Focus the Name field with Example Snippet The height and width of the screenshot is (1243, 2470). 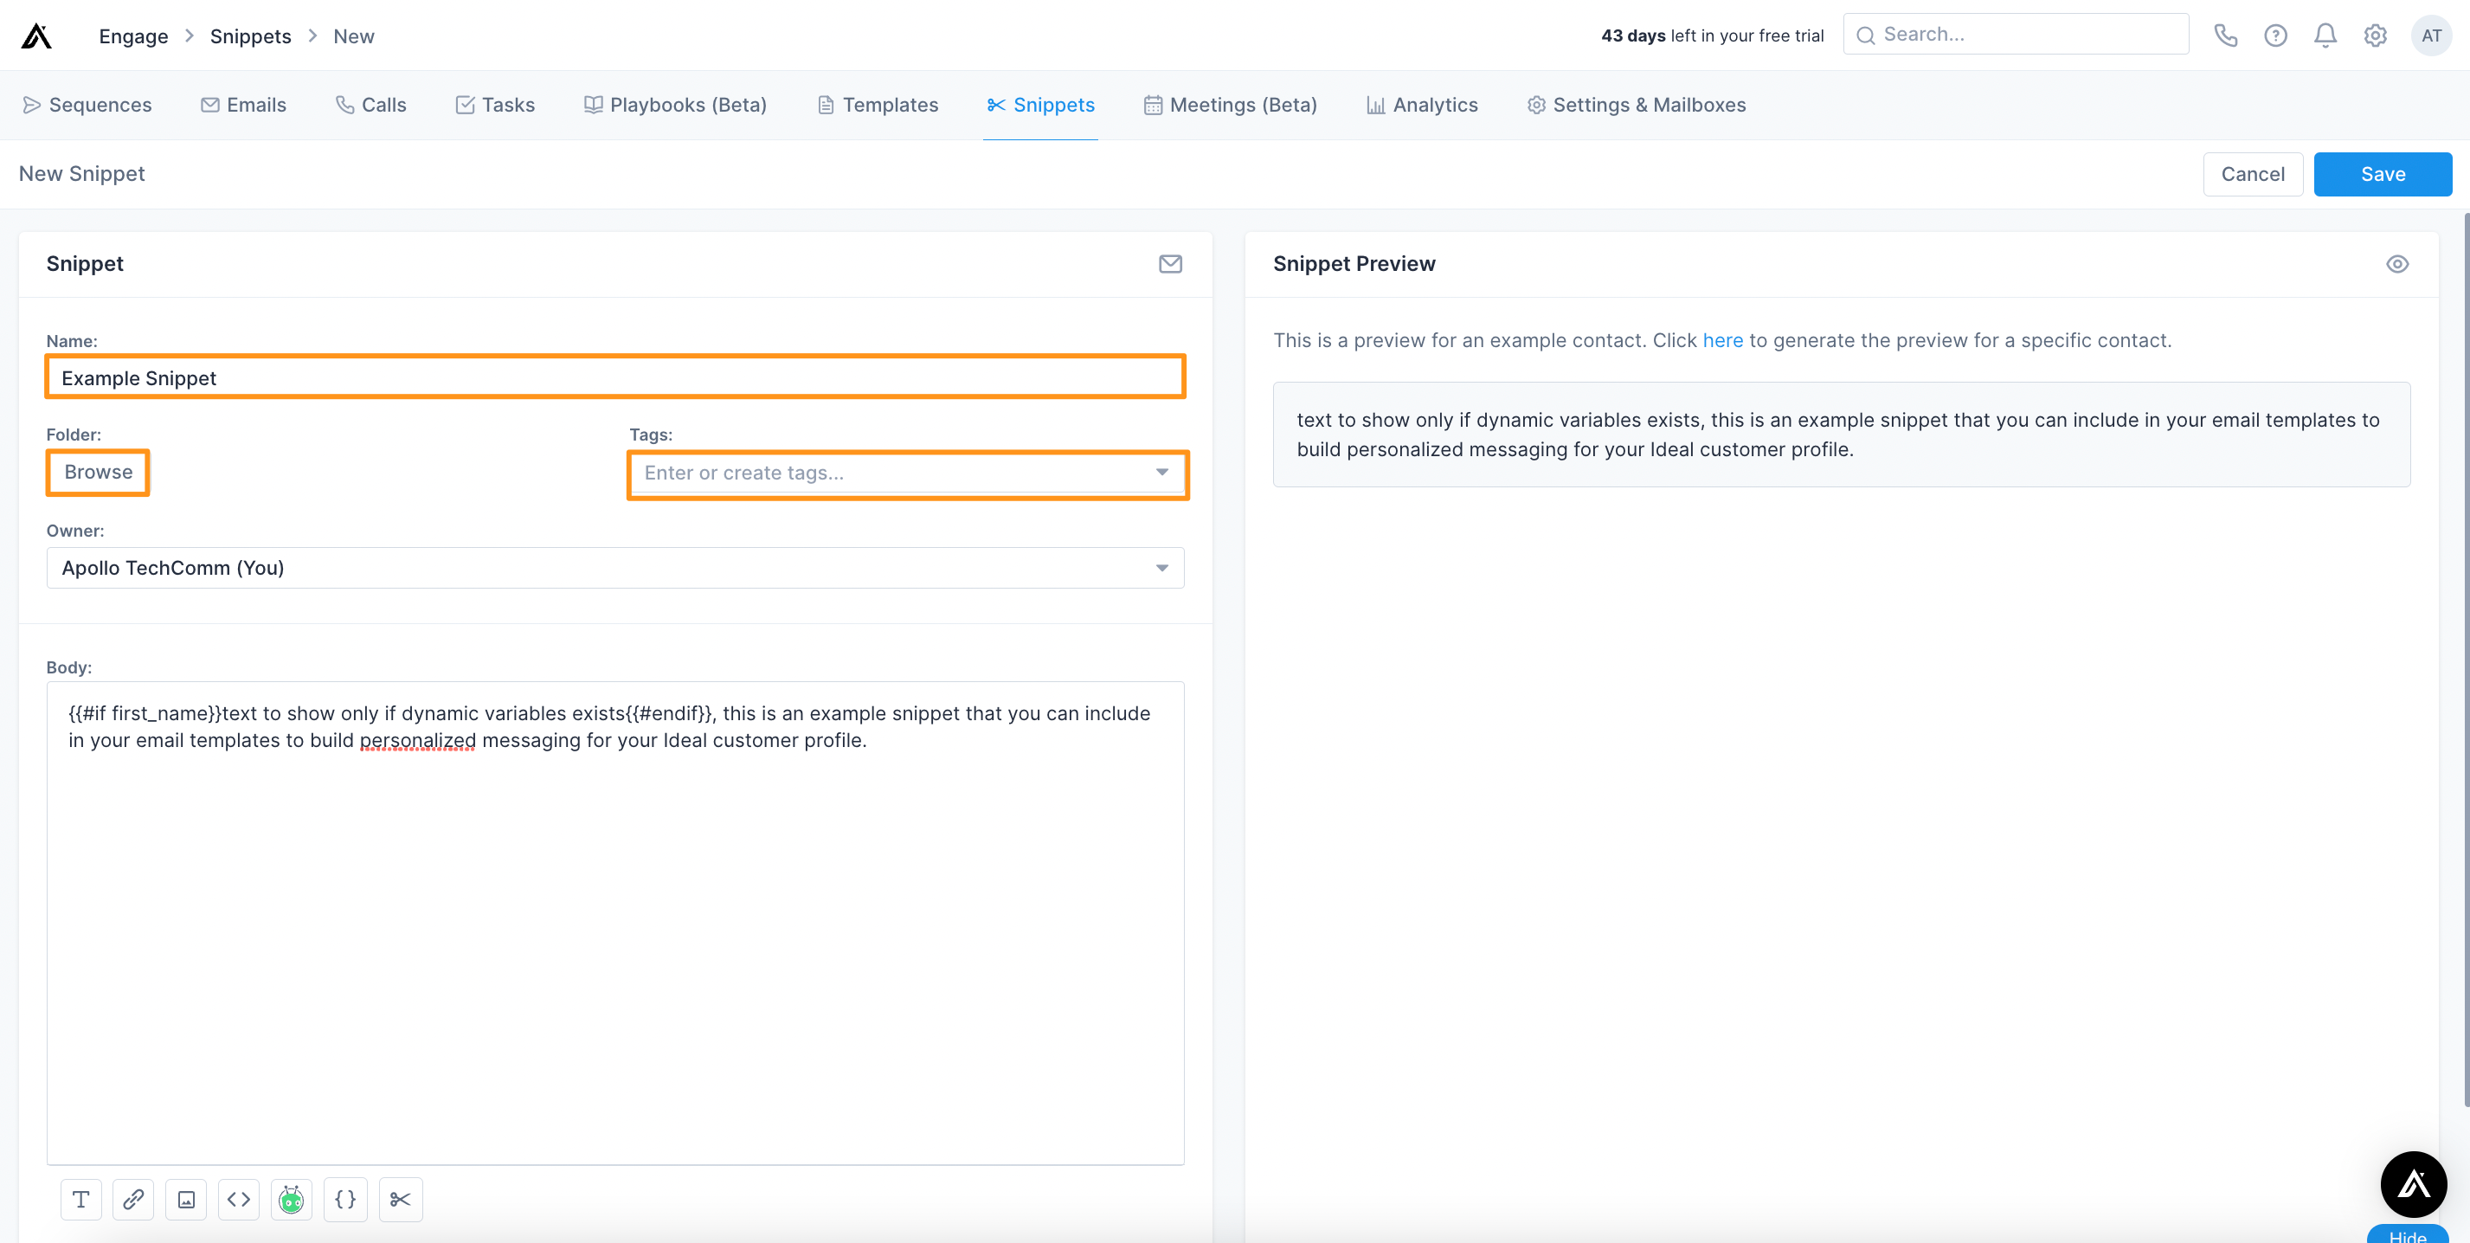(x=615, y=377)
